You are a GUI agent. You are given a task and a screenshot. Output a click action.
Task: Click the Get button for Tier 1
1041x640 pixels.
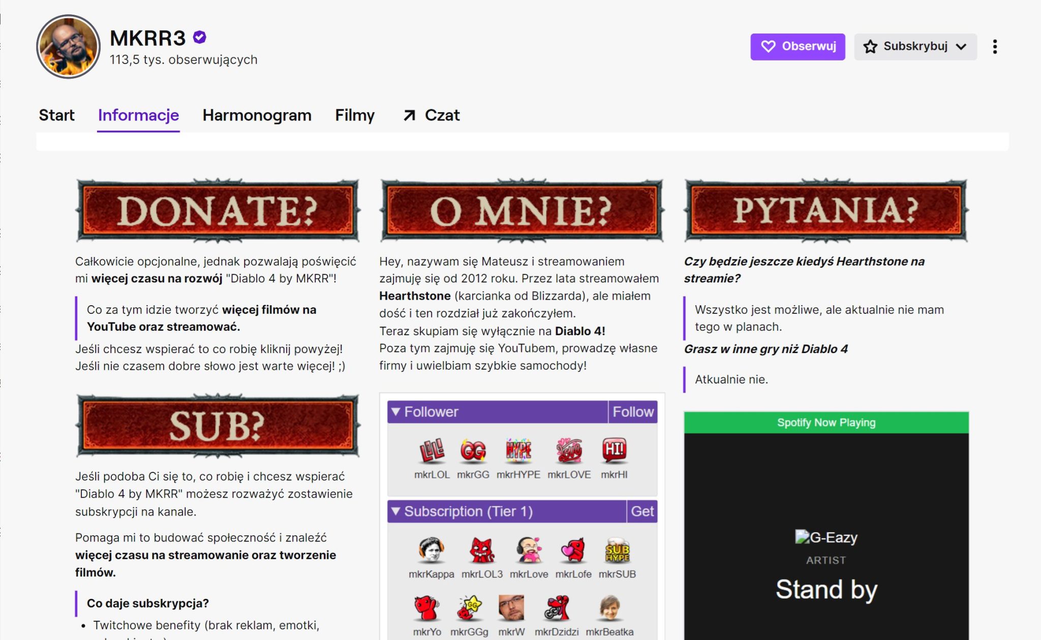pyautogui.click(x=642, y=511)
